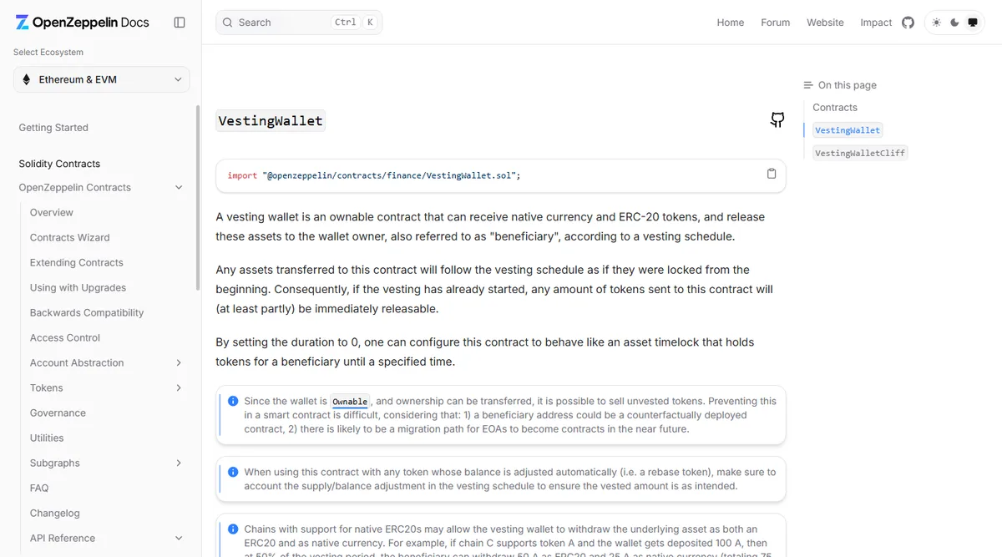
Task: Open the Ethereum & EVM ecosystem dropdown
Action: pyautogui.click(x=102, y=79)
